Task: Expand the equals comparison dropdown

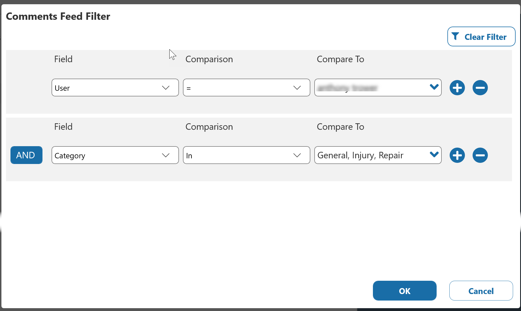Action: (246, 88)
